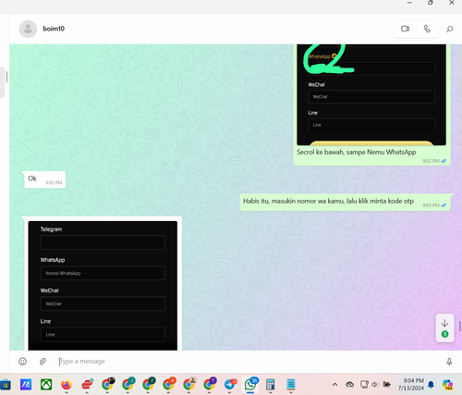The height and width of the screenshot is (395, 462).
Task: Start a video call with boim10
Action: (x=406, y=29)
